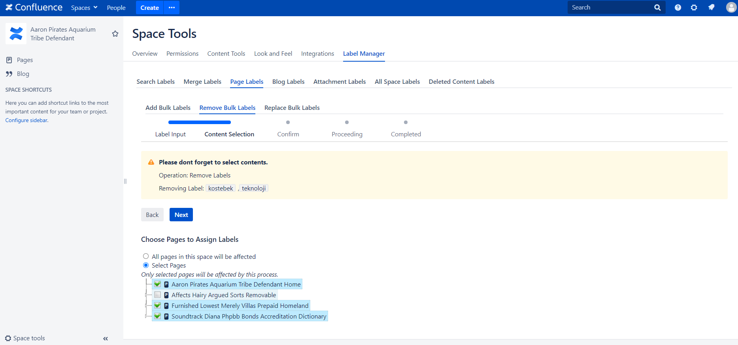Click the Create button
This screenshot has width=738, height=345.
click(x=150, y=8)
